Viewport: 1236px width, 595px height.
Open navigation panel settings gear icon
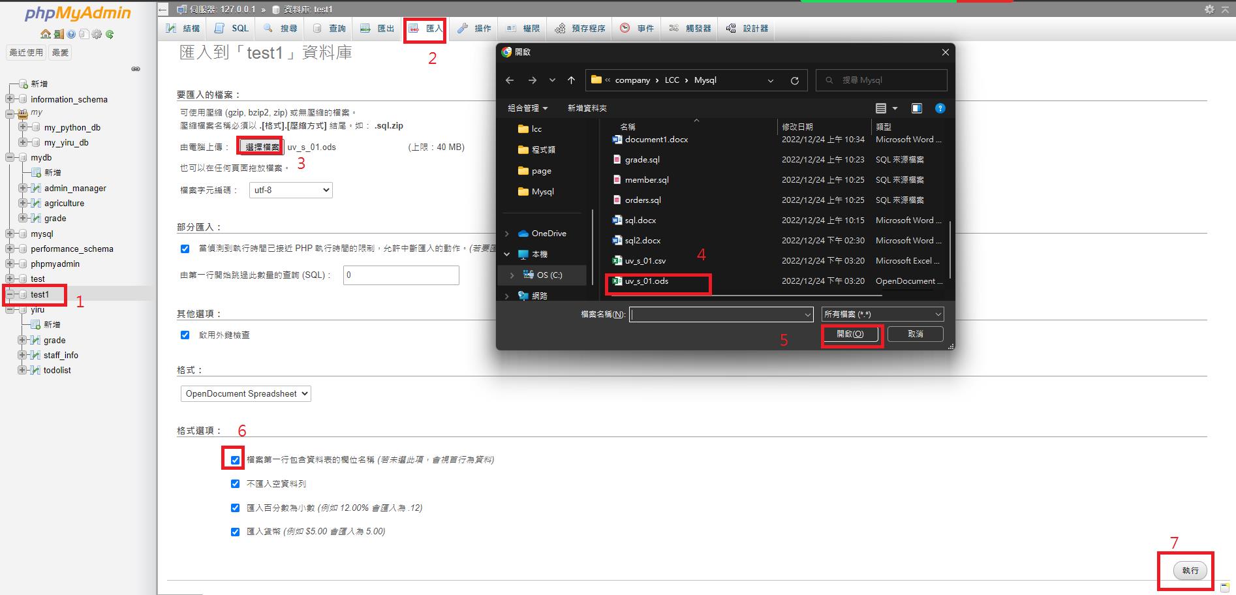coord(97,34)
